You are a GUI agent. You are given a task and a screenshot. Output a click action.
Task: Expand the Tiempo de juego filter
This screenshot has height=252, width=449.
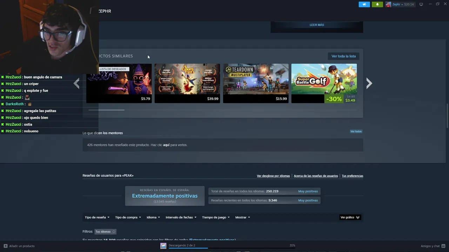pyautogui.click(x=216, y=217)
